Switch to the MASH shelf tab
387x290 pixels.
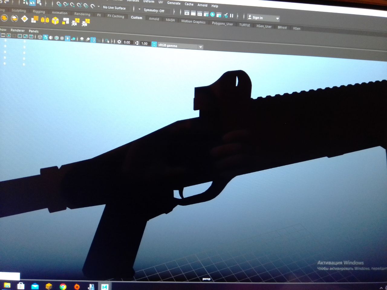point(170,20)
